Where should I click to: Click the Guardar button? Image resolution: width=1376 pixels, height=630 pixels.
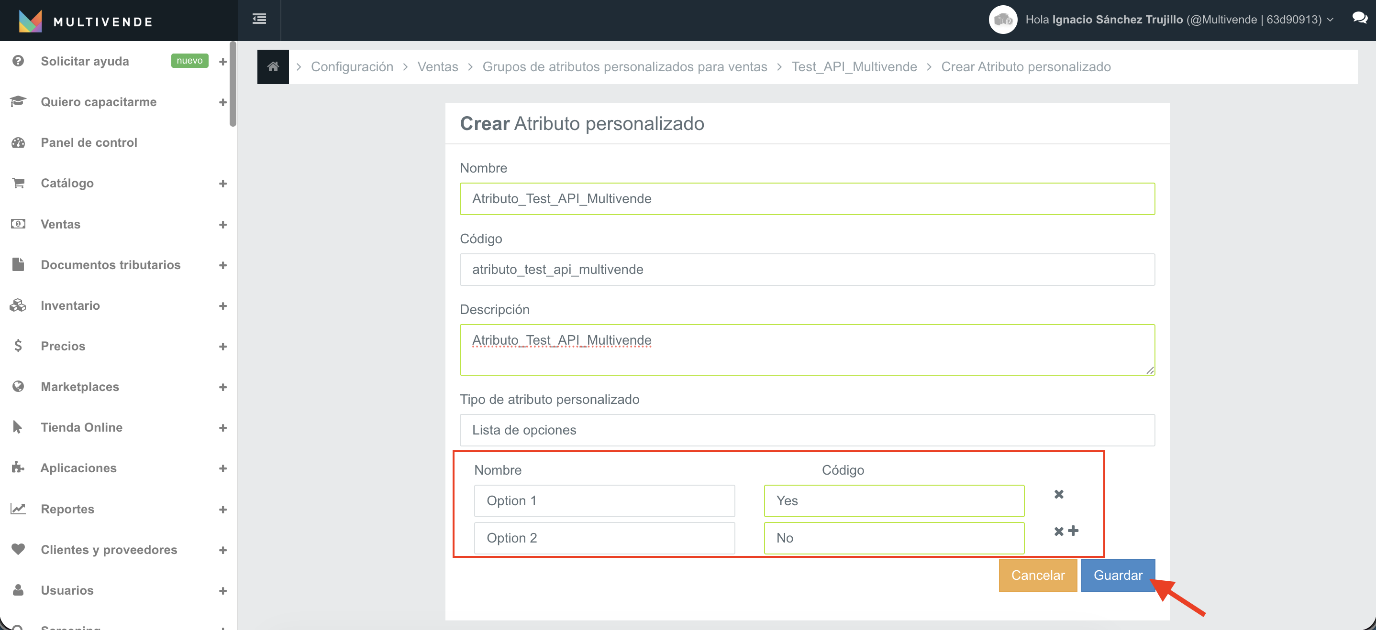tap(1118, 575)
